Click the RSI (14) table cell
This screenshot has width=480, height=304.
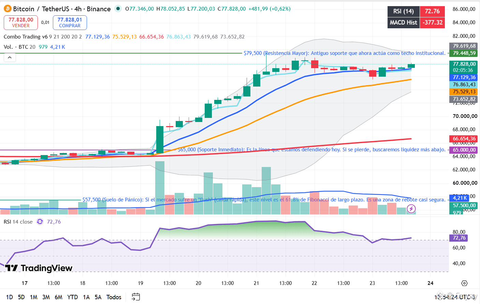pos(404,11)
